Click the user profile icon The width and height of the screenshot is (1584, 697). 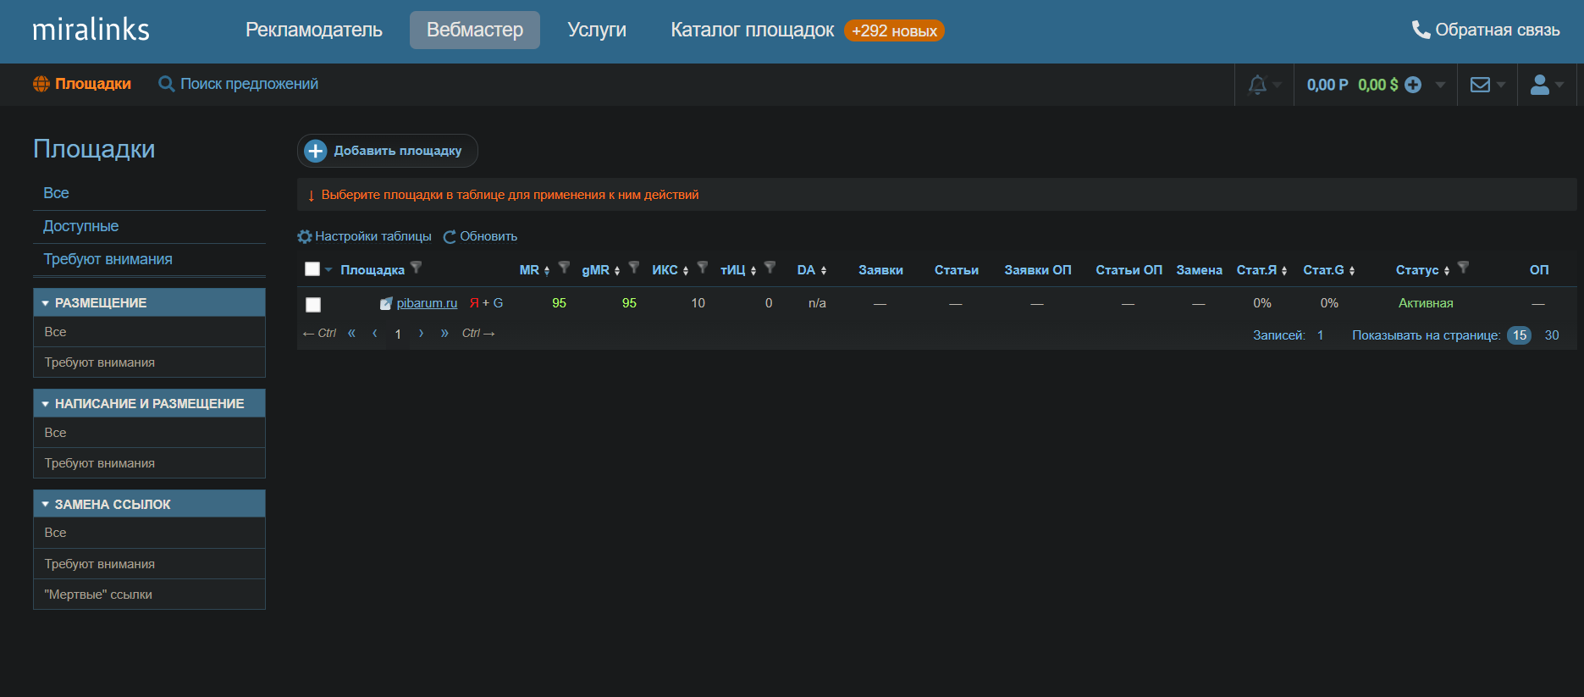(x=1540, y=85)
